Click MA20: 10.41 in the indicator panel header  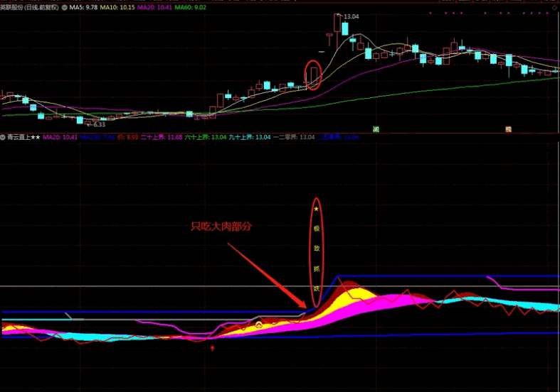60,137
